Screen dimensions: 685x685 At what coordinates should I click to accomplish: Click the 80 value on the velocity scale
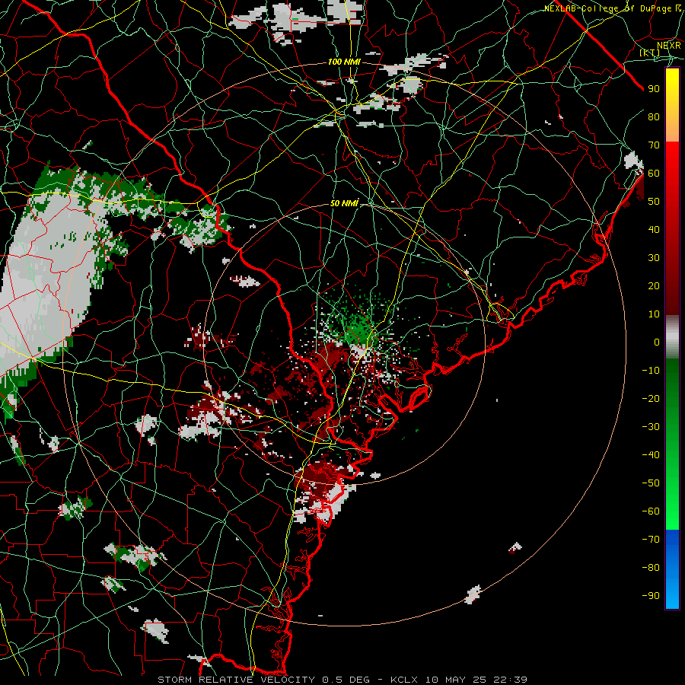tap(654, 117)
